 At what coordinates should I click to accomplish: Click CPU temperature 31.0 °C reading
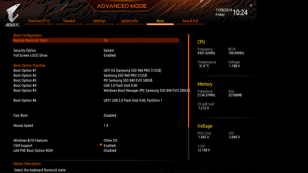(x=204, y=66)
